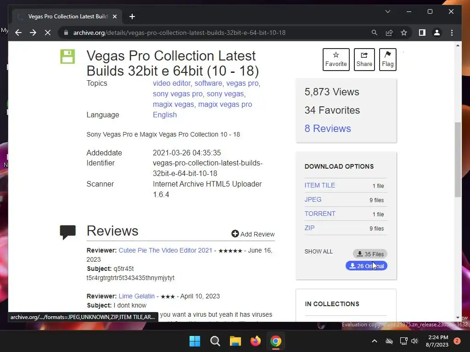Viewport: 470px width, 352px height.
Task: Click SHOW ALL download options
Action: click(319, 252)
